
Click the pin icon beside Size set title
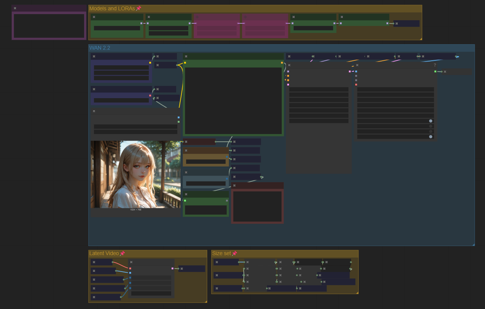click(x=235, y=254)
